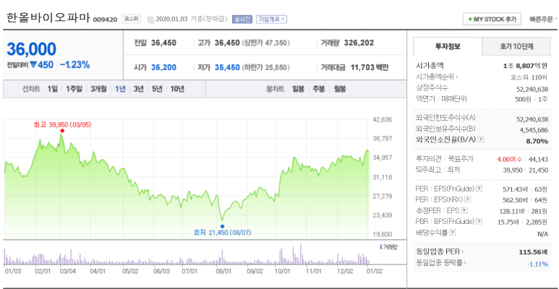Switch to 일봉 daily candle chart
Image resolution: width=559 pixels, height=289 pixels.
pos(299,89)
